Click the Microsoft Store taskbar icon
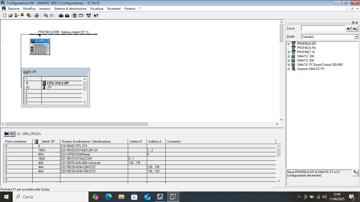Image resolution: width=360 pixels, height=202 pixels. [134, 197]
